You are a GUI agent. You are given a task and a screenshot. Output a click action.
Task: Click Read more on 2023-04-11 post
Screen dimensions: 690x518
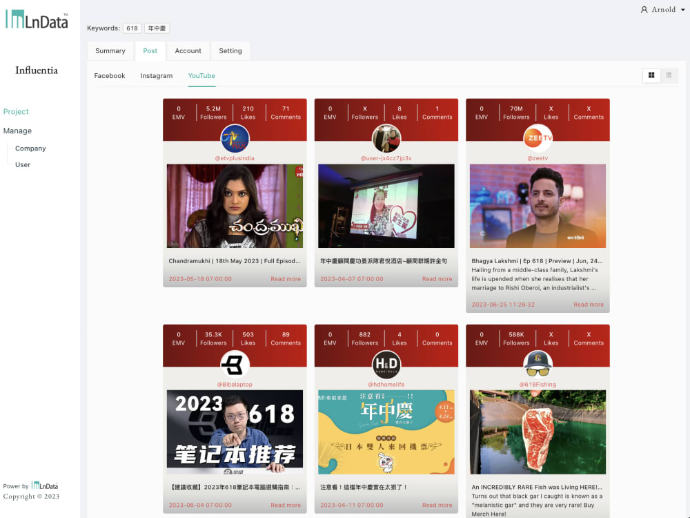(x=437, y=506)
